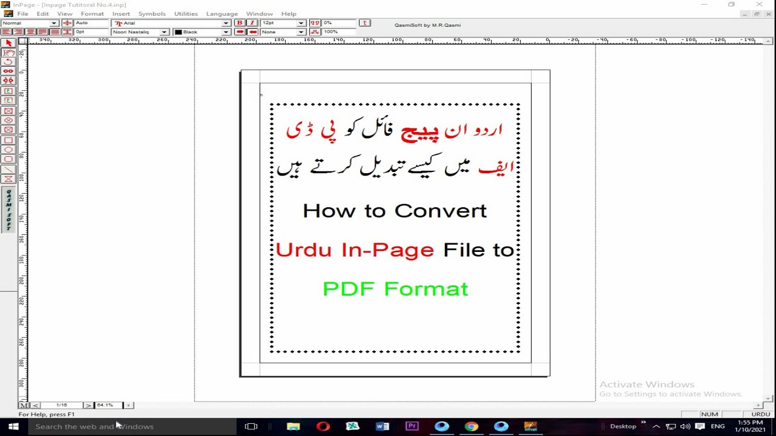This screenshot has width=776, height=436.
Task: Open the Format menu
Action: [x=92, y=13]
